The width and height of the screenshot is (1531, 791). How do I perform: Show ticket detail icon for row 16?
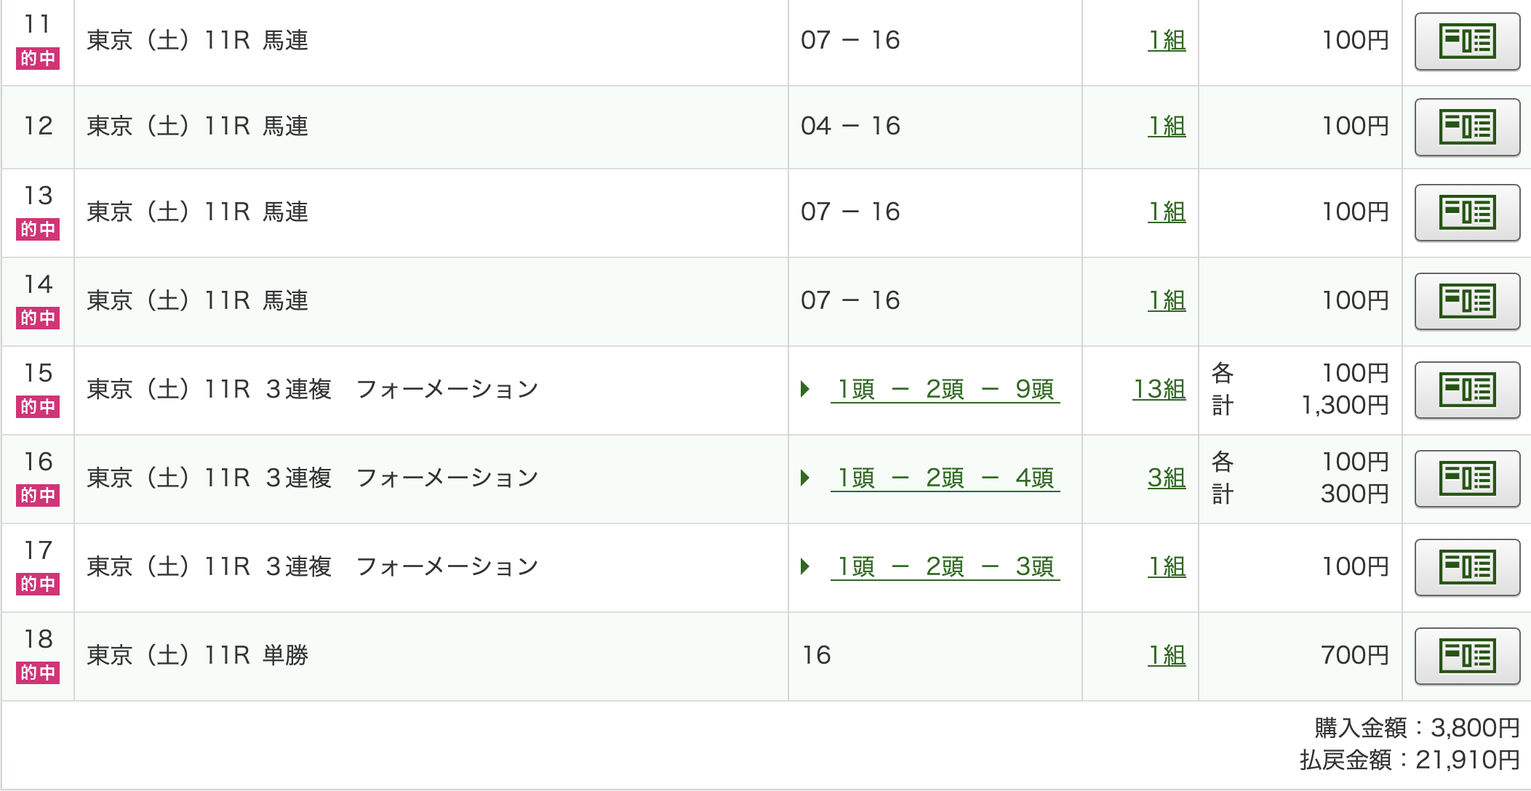click(x=1466, y=479)
